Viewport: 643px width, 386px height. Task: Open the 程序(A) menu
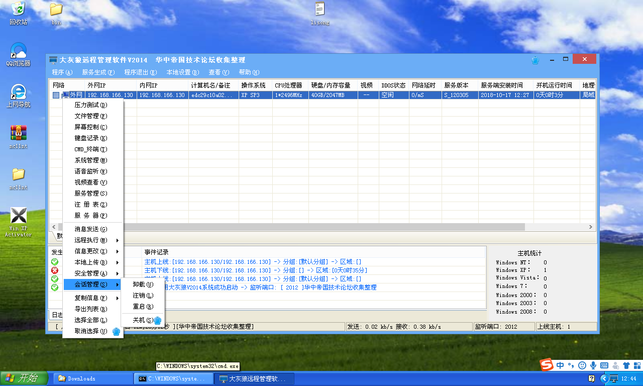click(x=62, y=72)
